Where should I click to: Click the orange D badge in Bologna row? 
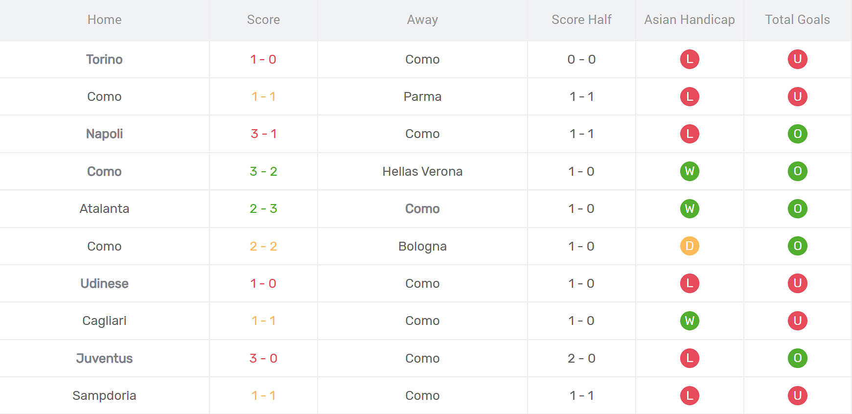[x=690, y=246]
